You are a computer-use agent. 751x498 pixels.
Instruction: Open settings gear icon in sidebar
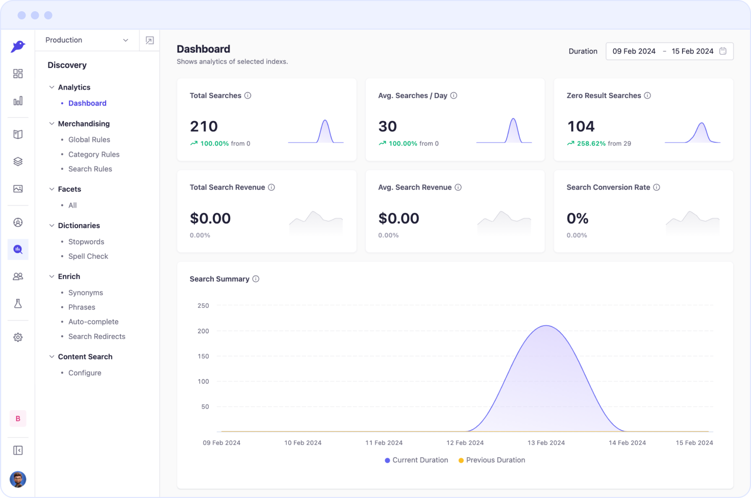(18, 337)
